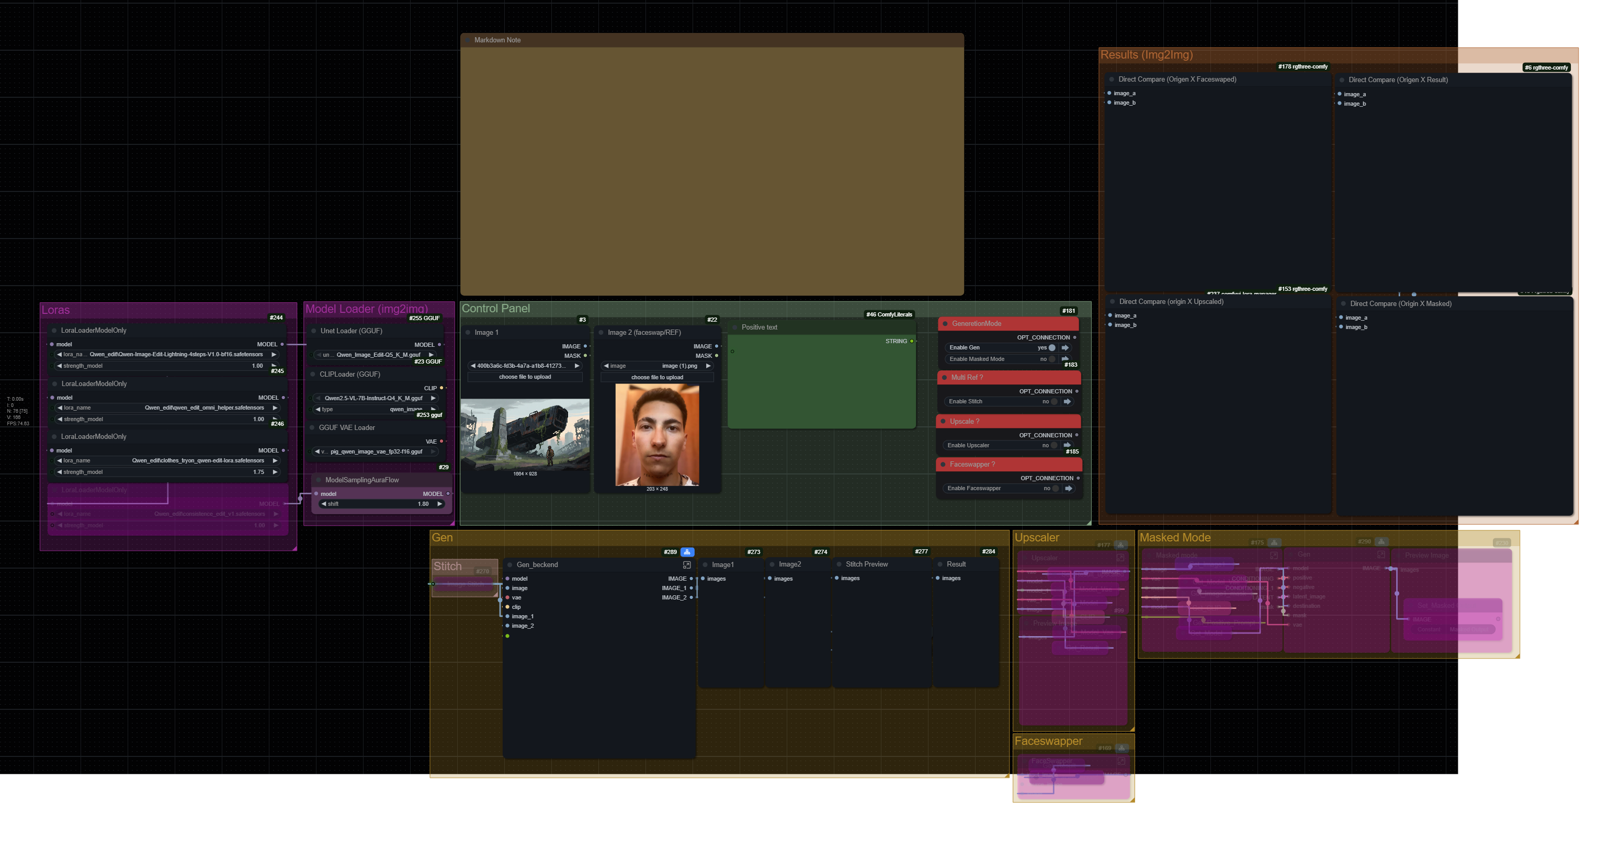Click the Loras group title
1620x860 pixels.
55,310
